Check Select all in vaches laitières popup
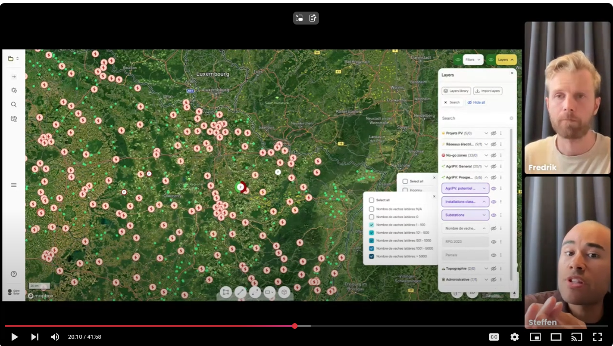 pyautogui.click(x=372, y=200)
